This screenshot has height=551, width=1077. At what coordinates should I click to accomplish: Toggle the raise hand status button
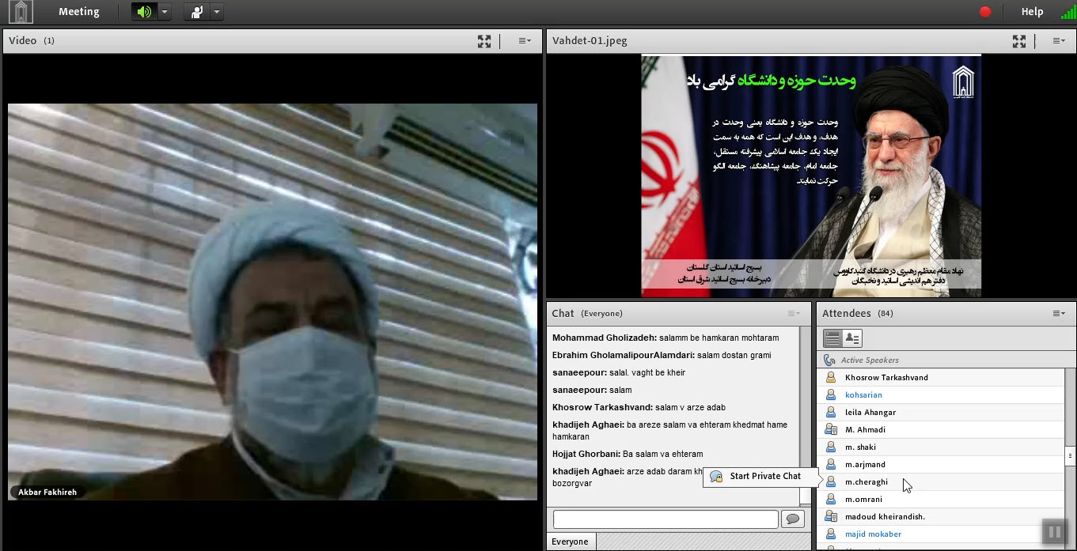196,12
